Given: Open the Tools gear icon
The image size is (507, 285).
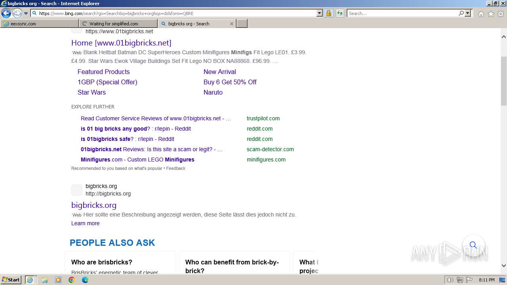Looking at the screenshot, I should point(501,14).
